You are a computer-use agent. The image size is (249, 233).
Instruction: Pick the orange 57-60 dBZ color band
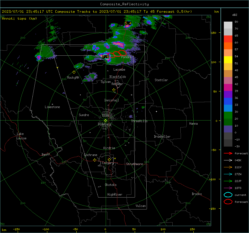(x=228, y=46)
